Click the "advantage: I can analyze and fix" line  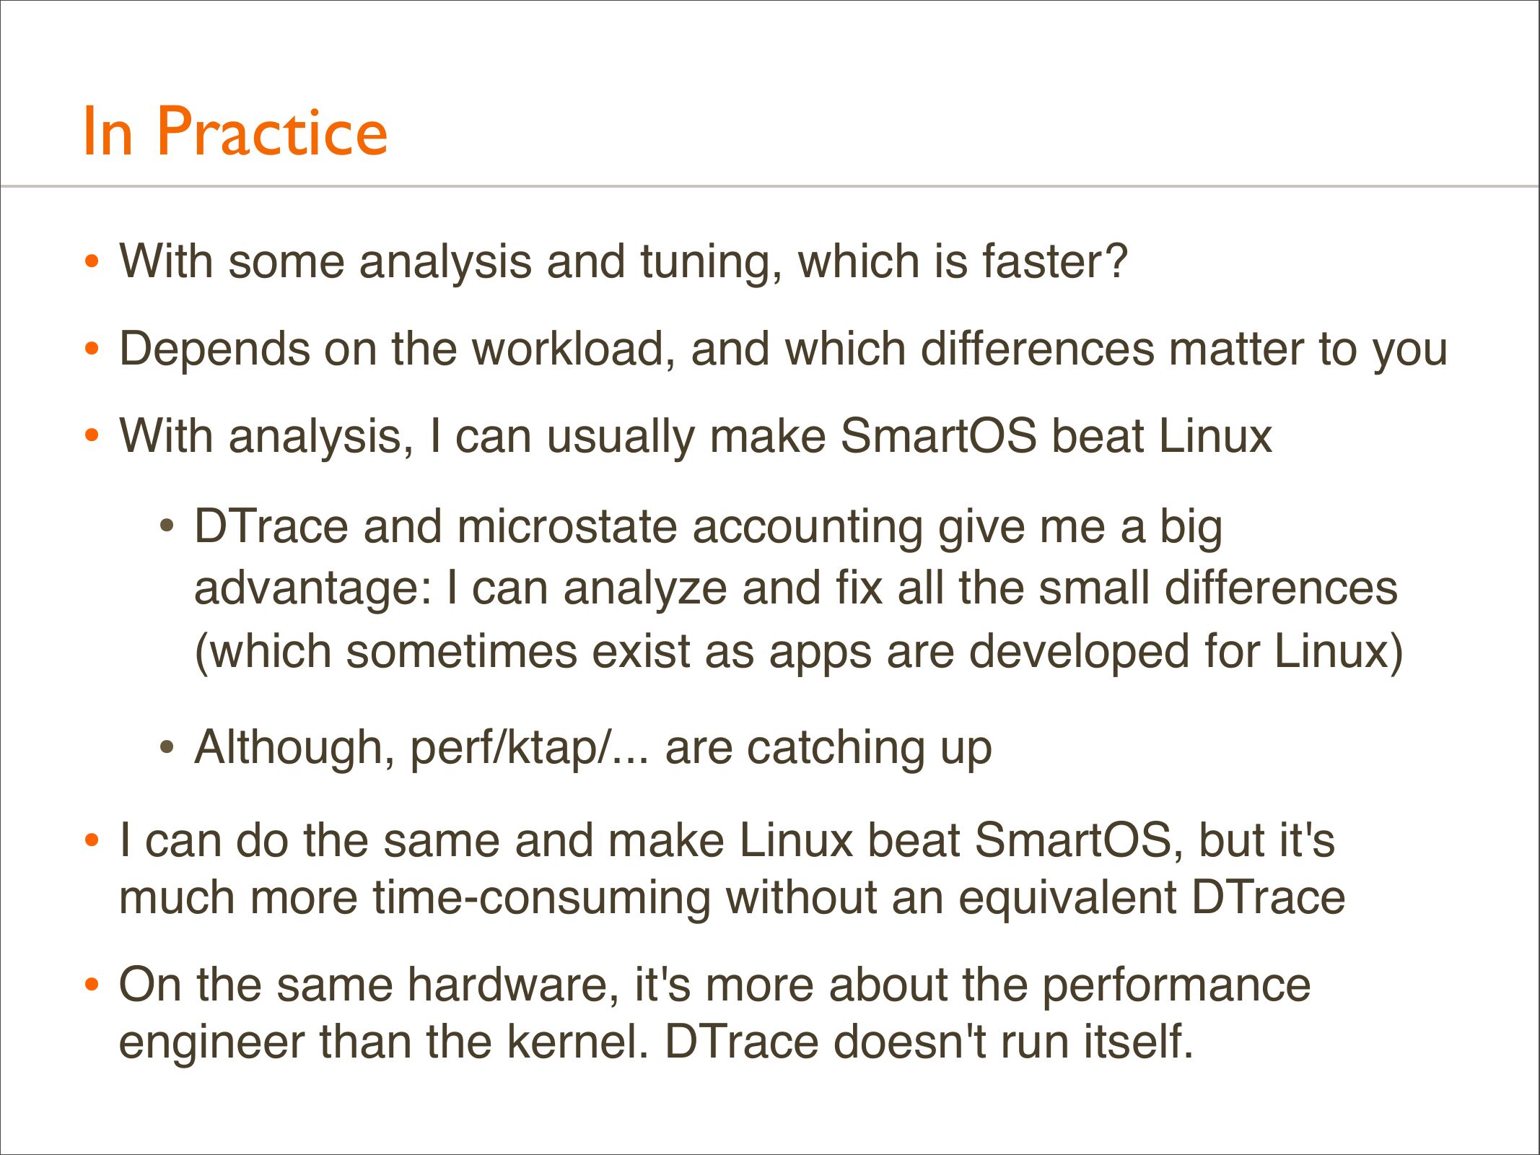pos(795,588)
